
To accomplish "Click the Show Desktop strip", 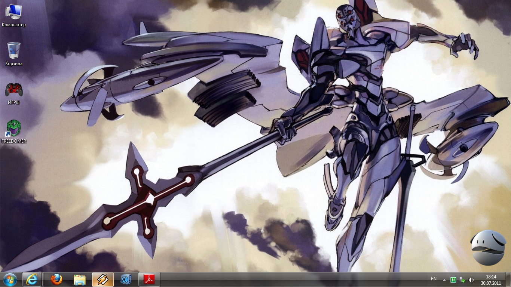I will tap(508, 280).
